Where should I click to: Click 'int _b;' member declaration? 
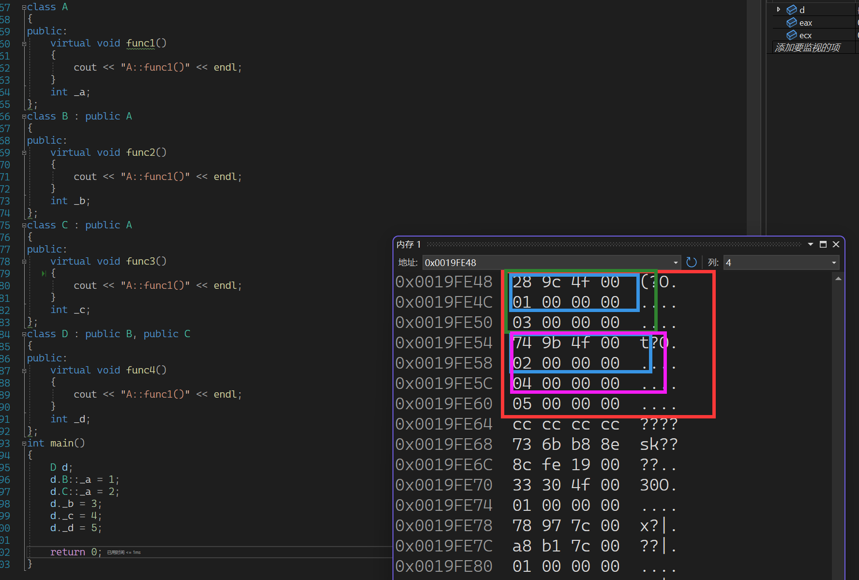[70, 201]
